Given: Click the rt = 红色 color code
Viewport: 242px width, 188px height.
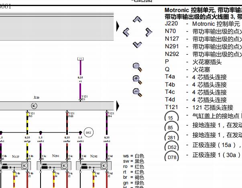Looking at the screenshot, I should [134, 172].
